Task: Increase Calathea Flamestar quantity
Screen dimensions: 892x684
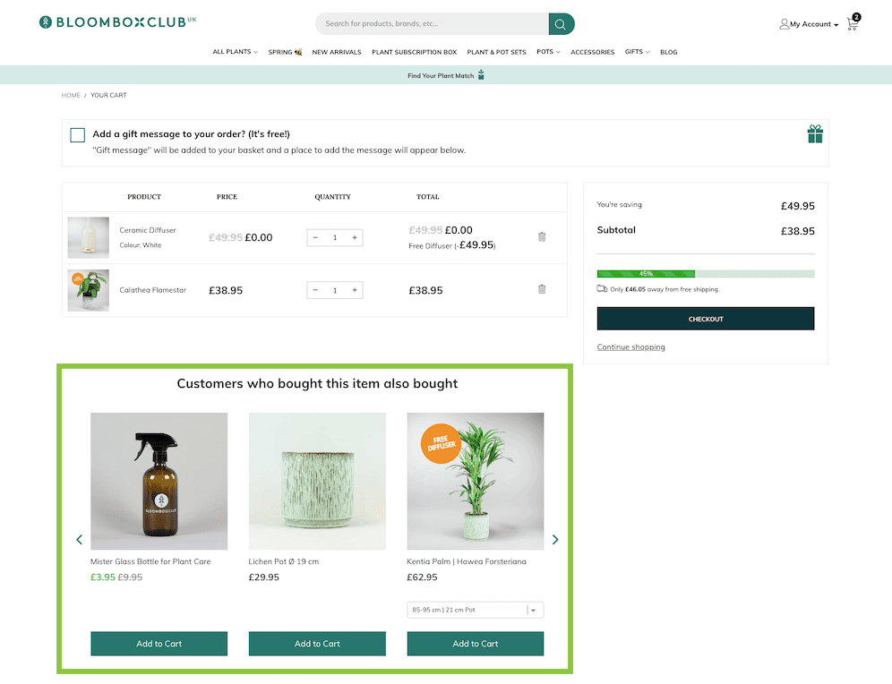Action: (355, 290)
